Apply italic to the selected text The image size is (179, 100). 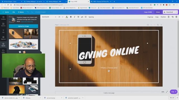point(75,17)
